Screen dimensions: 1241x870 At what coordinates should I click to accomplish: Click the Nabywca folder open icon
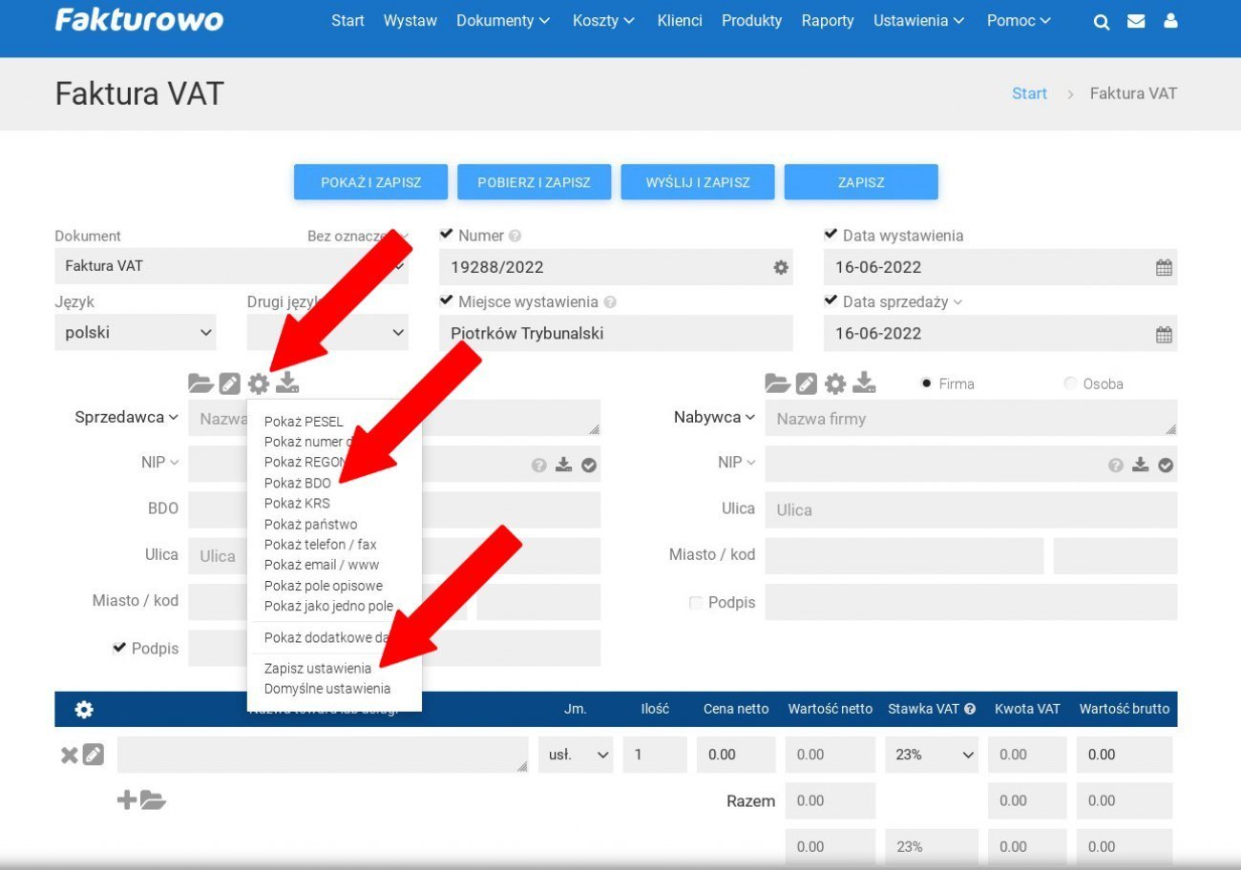tap(778, 383)
